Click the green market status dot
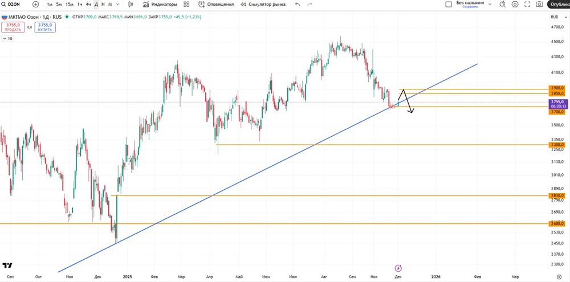This screenshot has height=282, width=570. [x=68, y=17]
